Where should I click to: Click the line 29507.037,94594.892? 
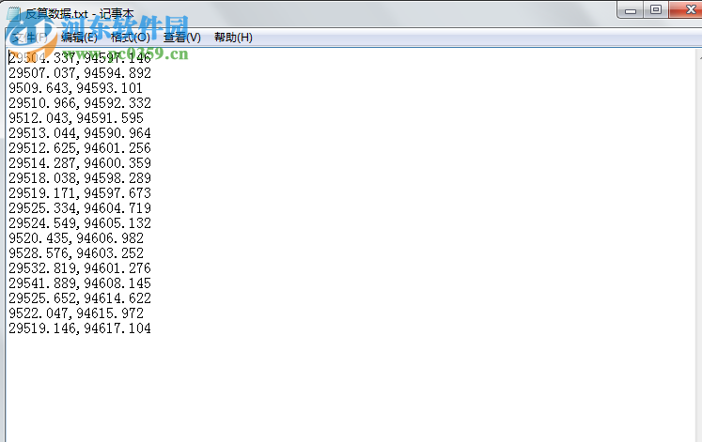pos(80,73)
